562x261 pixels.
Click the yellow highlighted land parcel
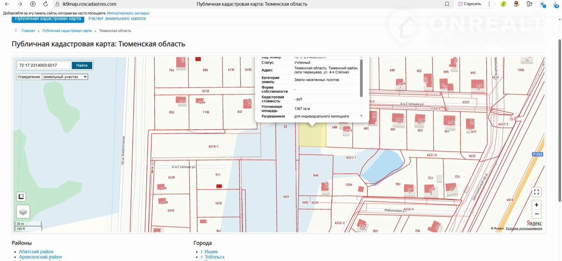(x=312, y=137)
